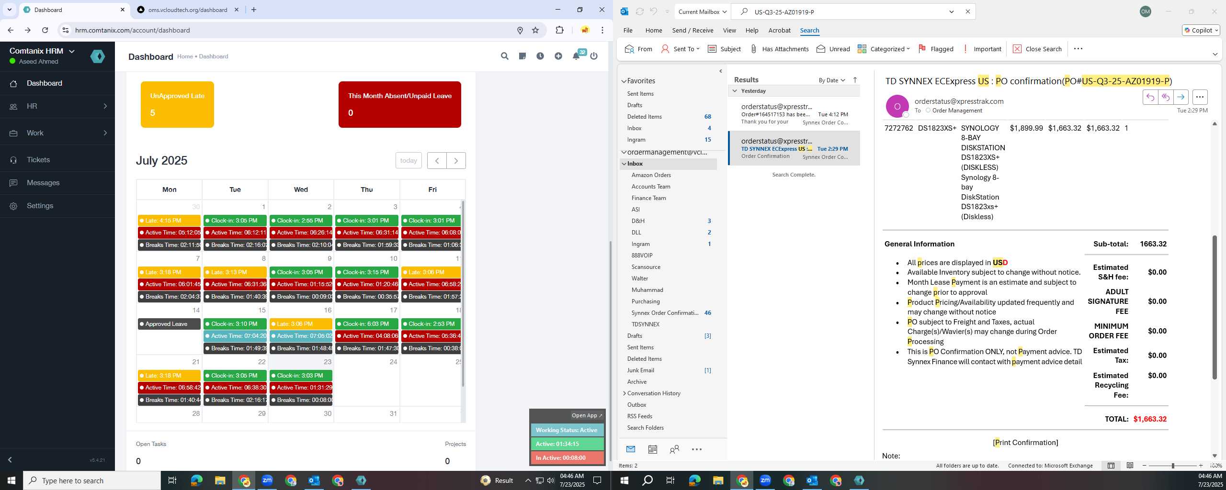Expand the Conversation History folder

point(624,393)
